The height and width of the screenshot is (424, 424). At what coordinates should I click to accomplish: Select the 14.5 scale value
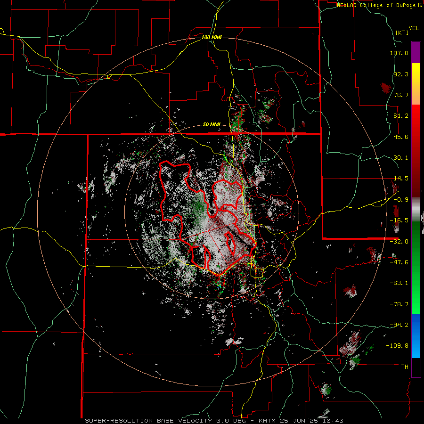point(401,179)
